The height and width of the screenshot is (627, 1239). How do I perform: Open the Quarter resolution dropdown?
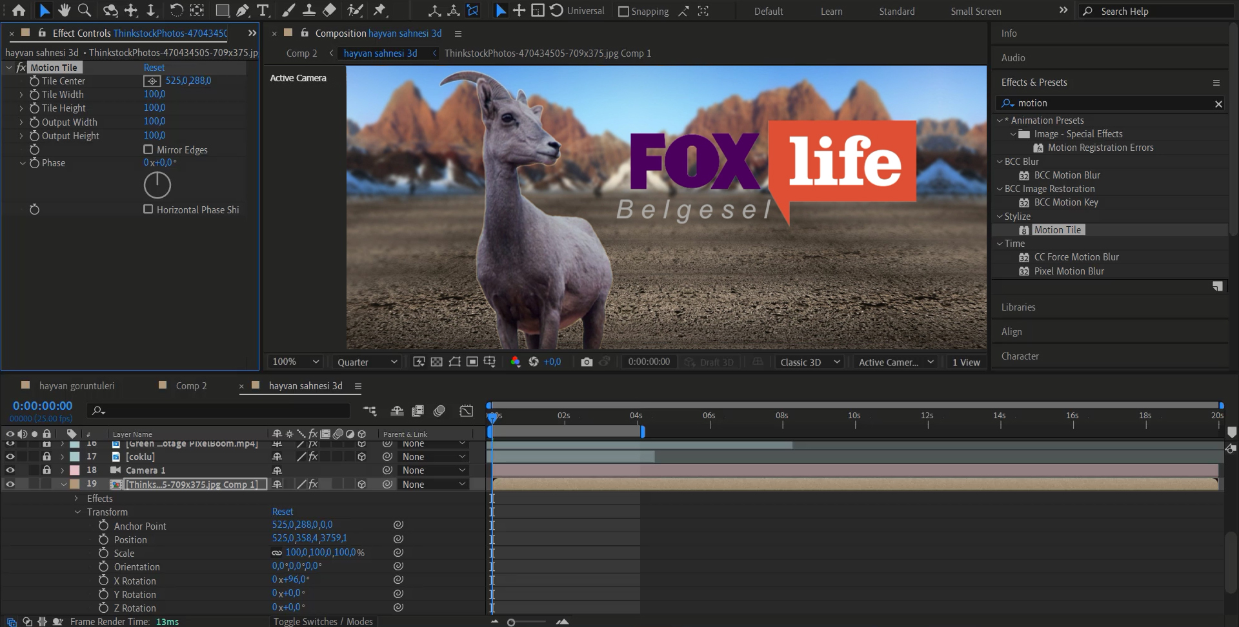point(367,362)
